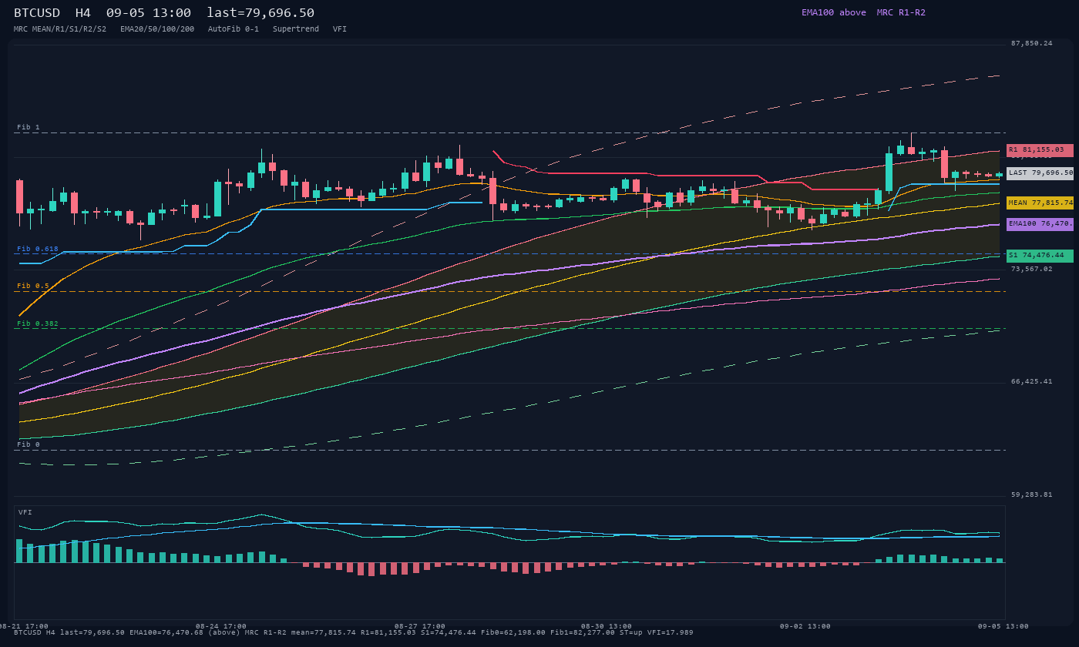Click the EMA100 76,470 price tag
The width and height of the screenshot is (1079, 647).
(x=1040, y=224)
